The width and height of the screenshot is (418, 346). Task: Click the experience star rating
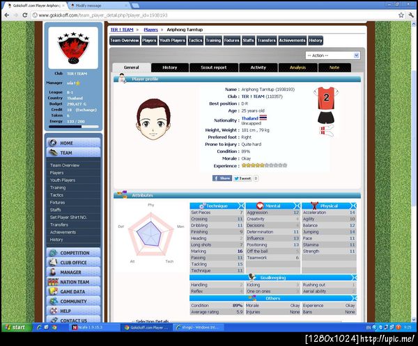point(264,165)
